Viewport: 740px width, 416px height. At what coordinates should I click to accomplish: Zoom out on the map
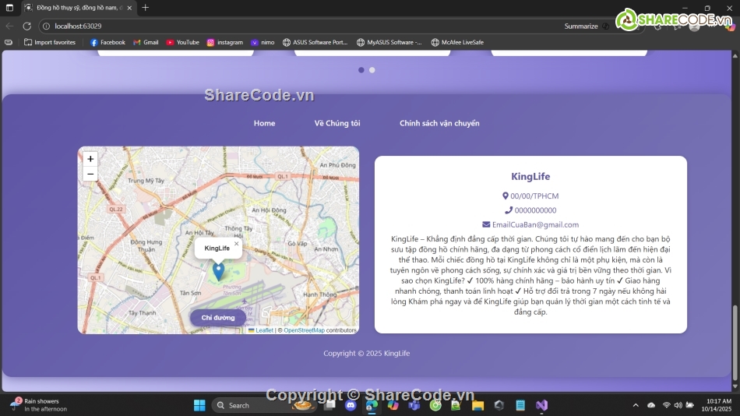pos(90,174)
